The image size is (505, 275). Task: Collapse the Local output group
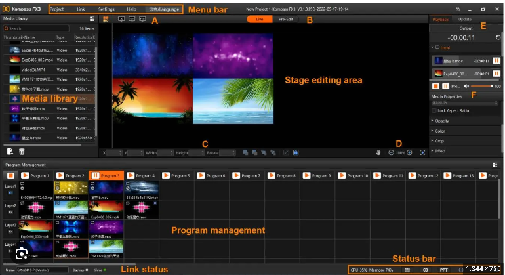(433, 47)
